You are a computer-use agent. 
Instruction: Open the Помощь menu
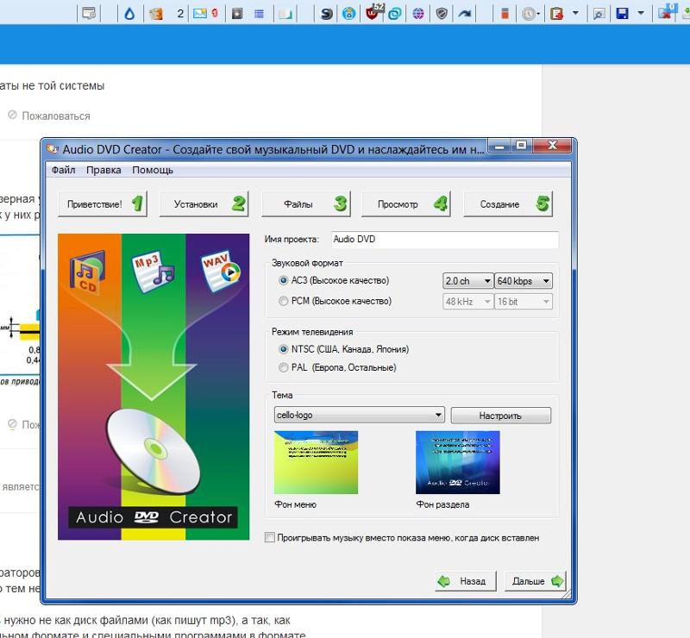tap(153, 170)
